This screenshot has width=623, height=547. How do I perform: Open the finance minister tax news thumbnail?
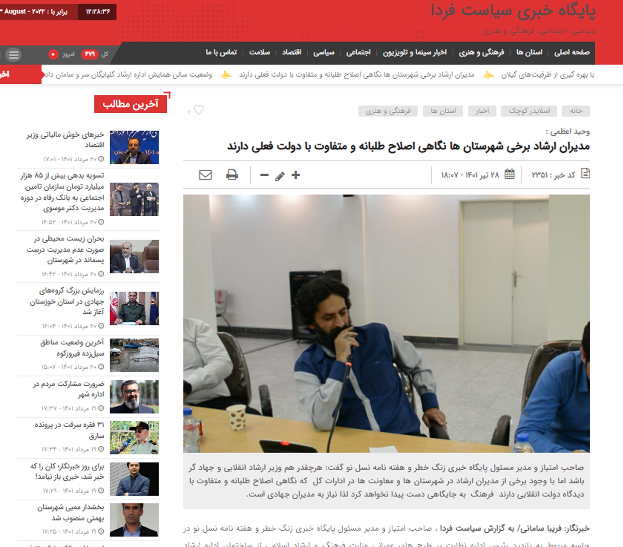(x=134, y=147)
